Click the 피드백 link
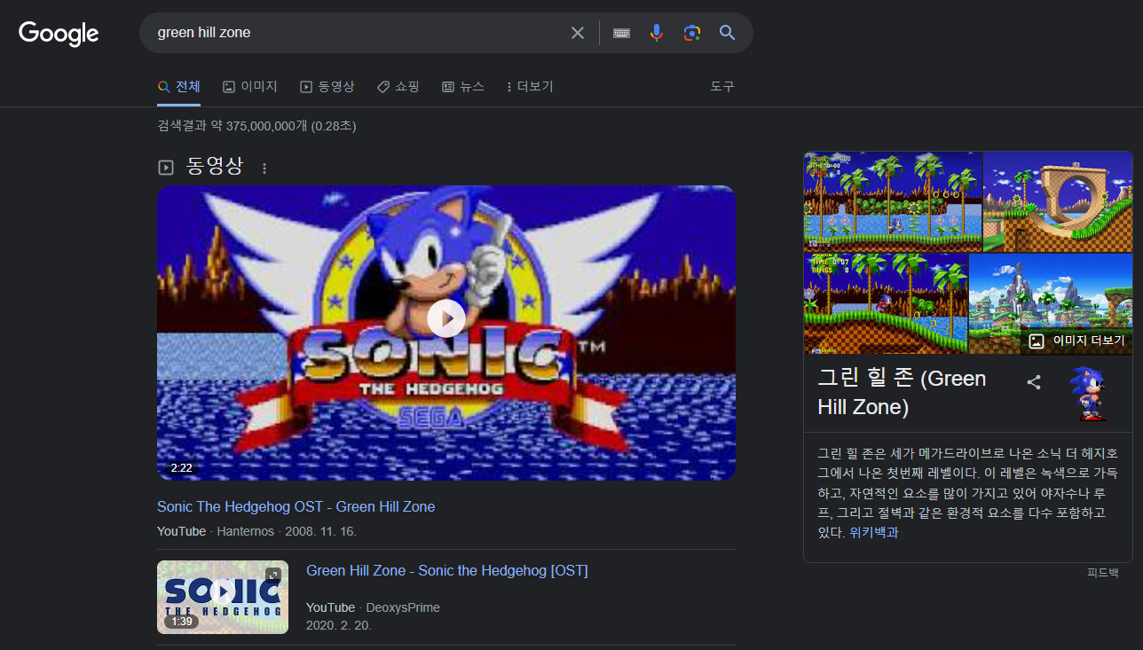The width and height of the screenshot is (1143, 650). 1103,573
